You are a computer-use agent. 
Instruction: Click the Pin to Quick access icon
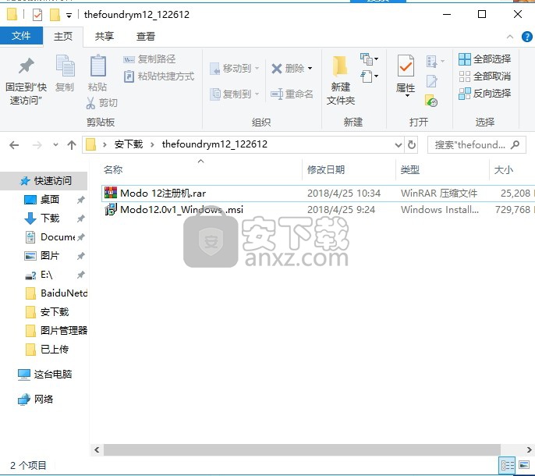click(27, 66)
